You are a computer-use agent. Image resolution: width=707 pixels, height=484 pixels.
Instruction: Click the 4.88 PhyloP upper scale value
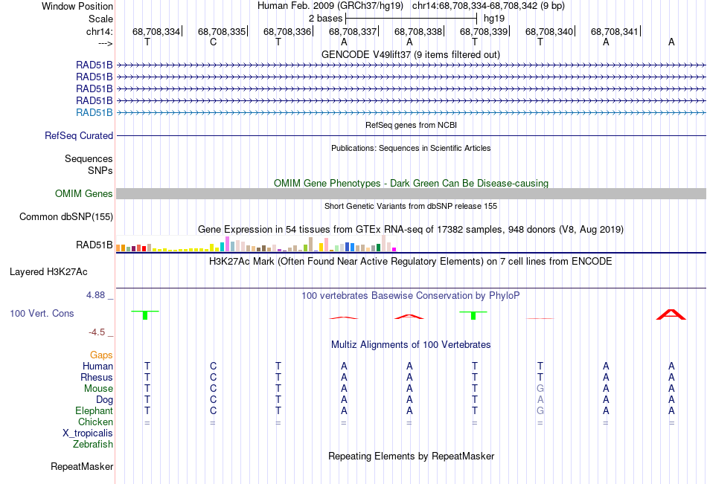pyautogui.click(x=95, y=295)
